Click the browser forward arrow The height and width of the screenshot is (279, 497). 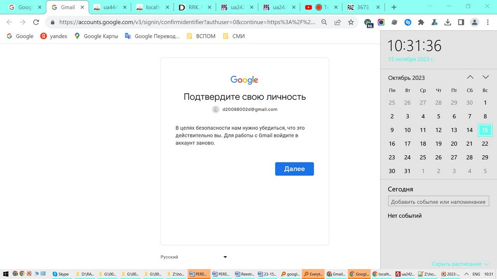[22, 22]
